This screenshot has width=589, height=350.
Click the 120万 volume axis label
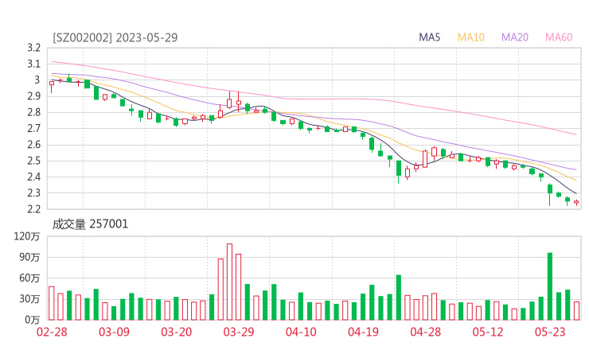[27, 236]
